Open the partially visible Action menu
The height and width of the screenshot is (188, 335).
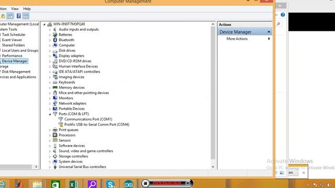click(x=3, y=9)
